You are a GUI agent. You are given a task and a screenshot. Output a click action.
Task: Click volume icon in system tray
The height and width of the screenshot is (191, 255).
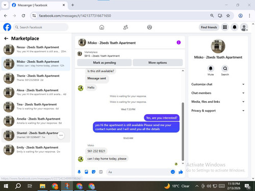click(x=209, y=186)
